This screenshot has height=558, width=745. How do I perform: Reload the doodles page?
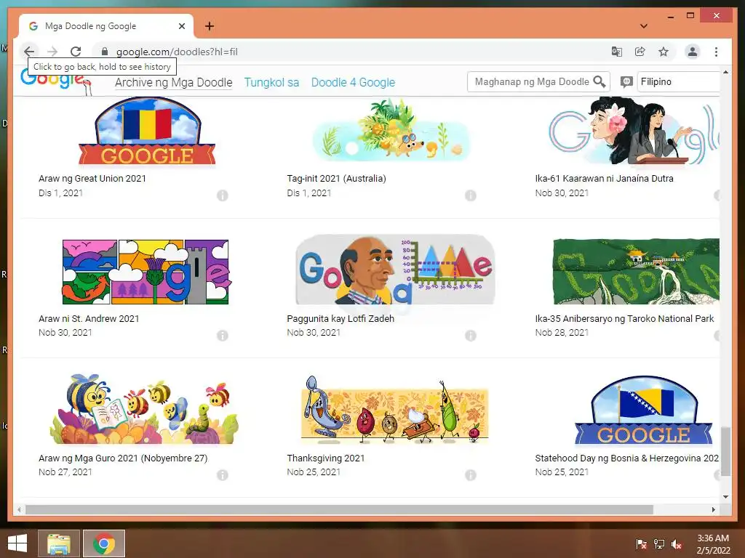[x=76, y=52]
